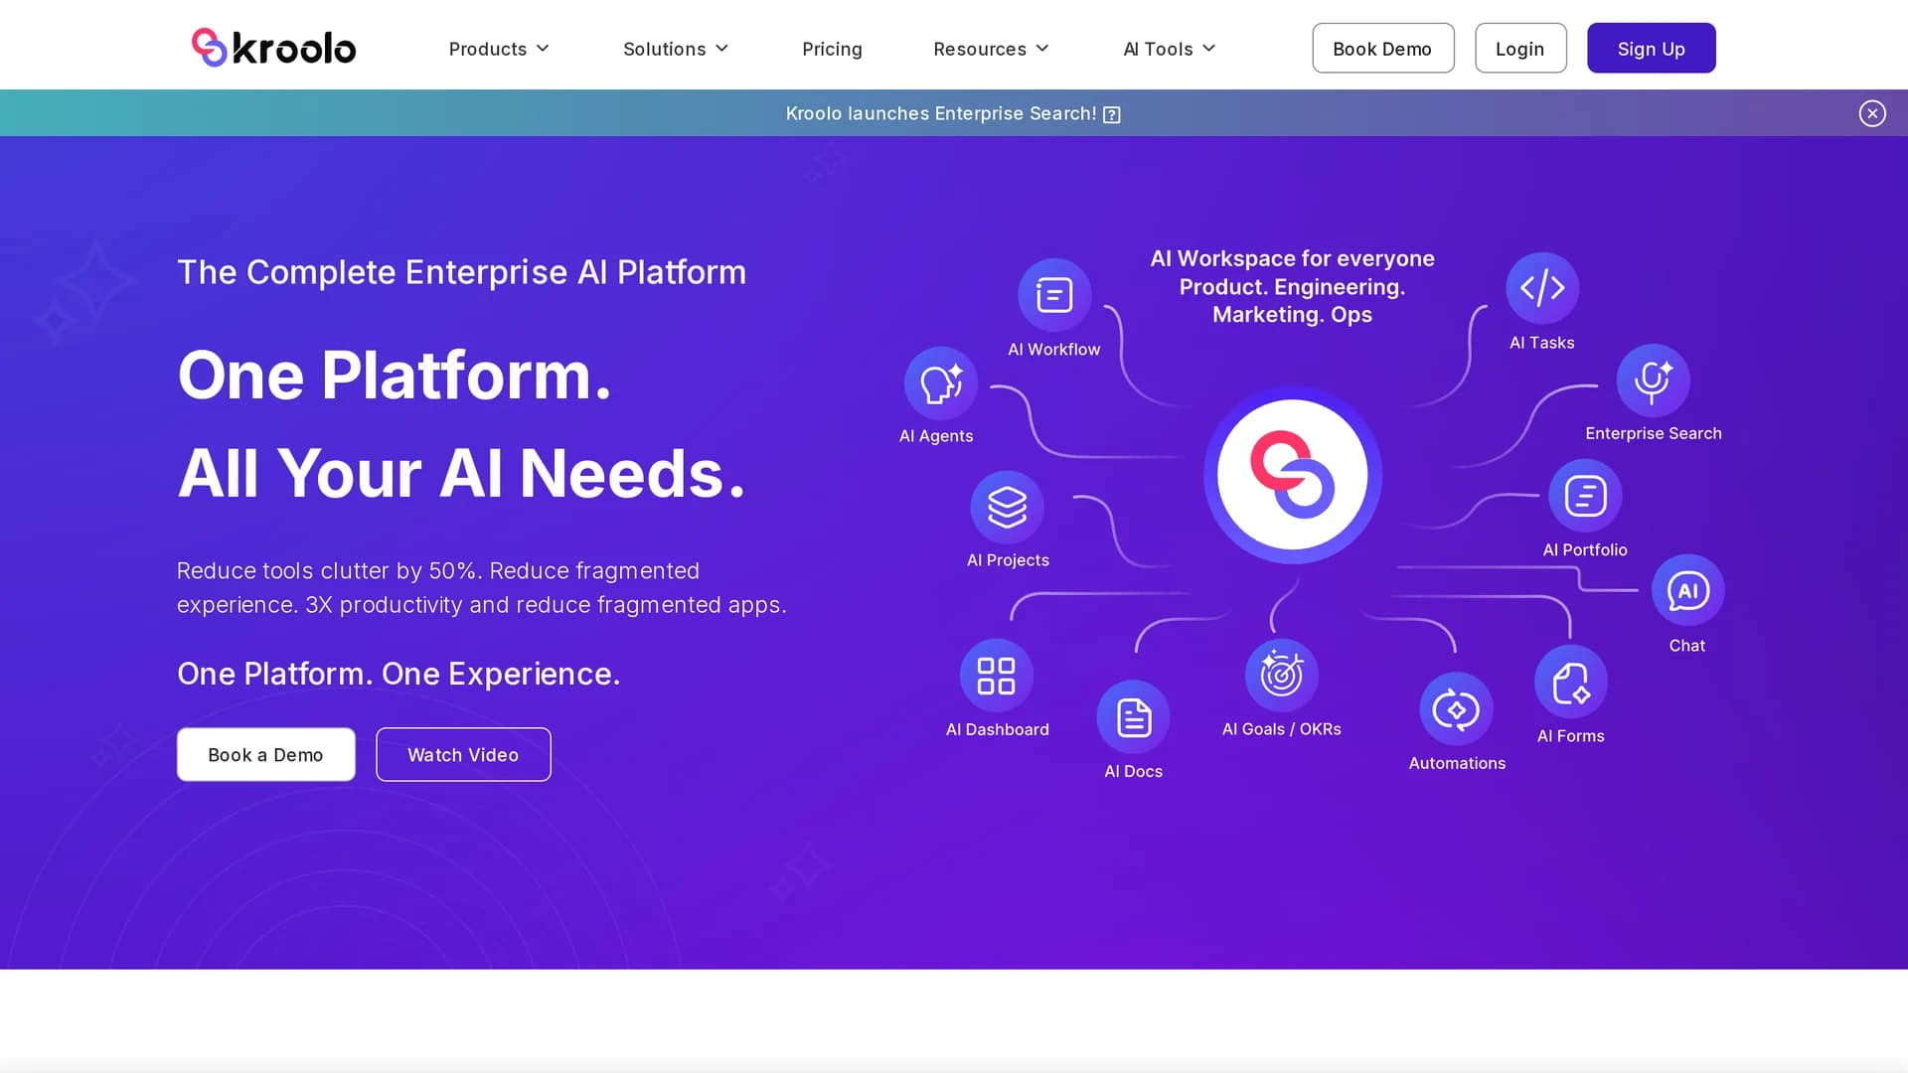Viewport: 1908px width, 1073px height.
Task: Expand the Products dropdown menu
Action: pyautogui.click(x=499, y=49)
